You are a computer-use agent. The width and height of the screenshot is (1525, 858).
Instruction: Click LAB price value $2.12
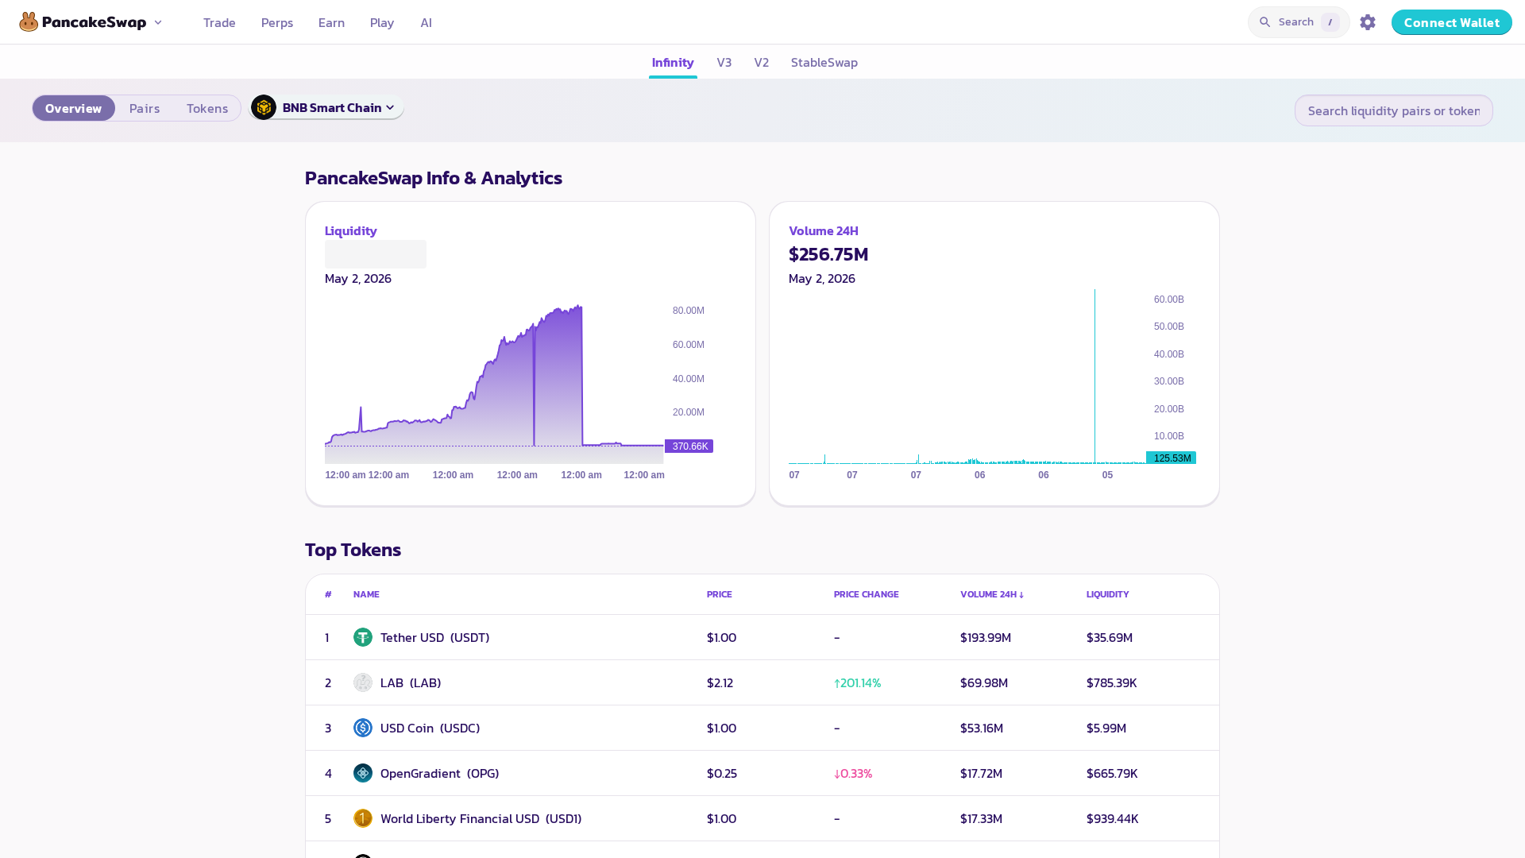point(720,682)
